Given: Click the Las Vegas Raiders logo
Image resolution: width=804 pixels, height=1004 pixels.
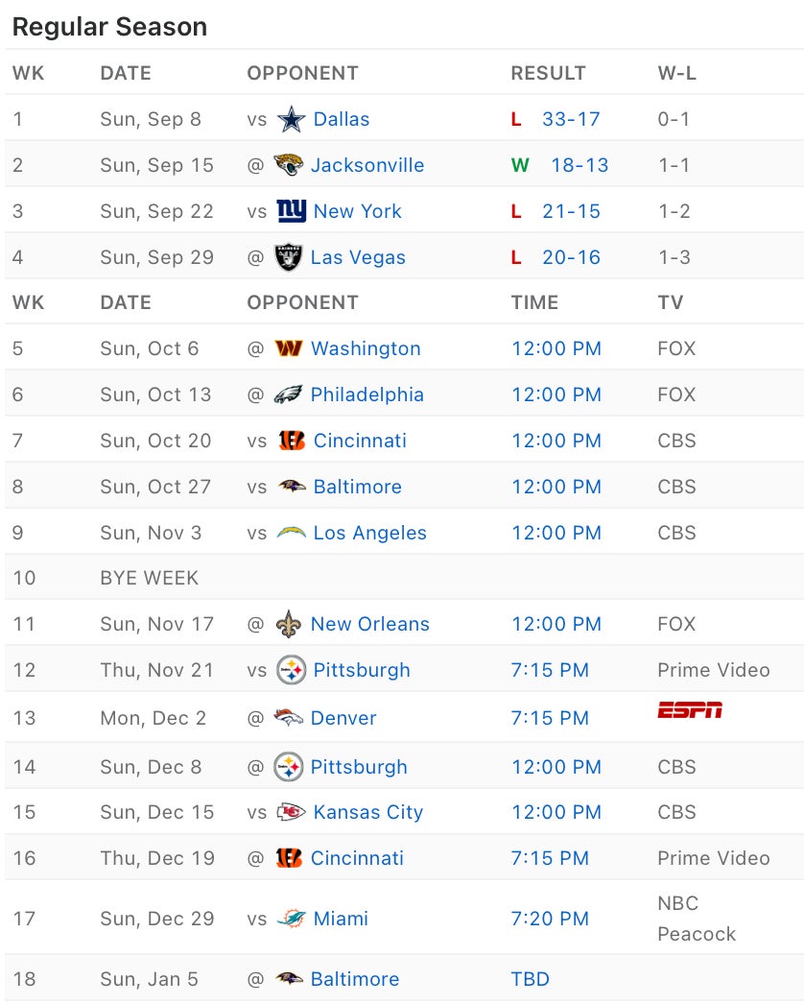Looking at the screenshot, I should (x=288, y=257).
